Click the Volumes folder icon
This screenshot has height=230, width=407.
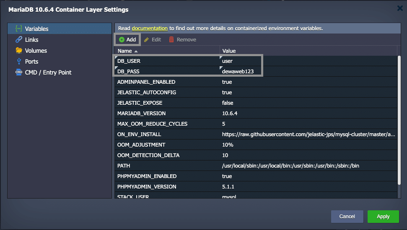coord(19,50)
